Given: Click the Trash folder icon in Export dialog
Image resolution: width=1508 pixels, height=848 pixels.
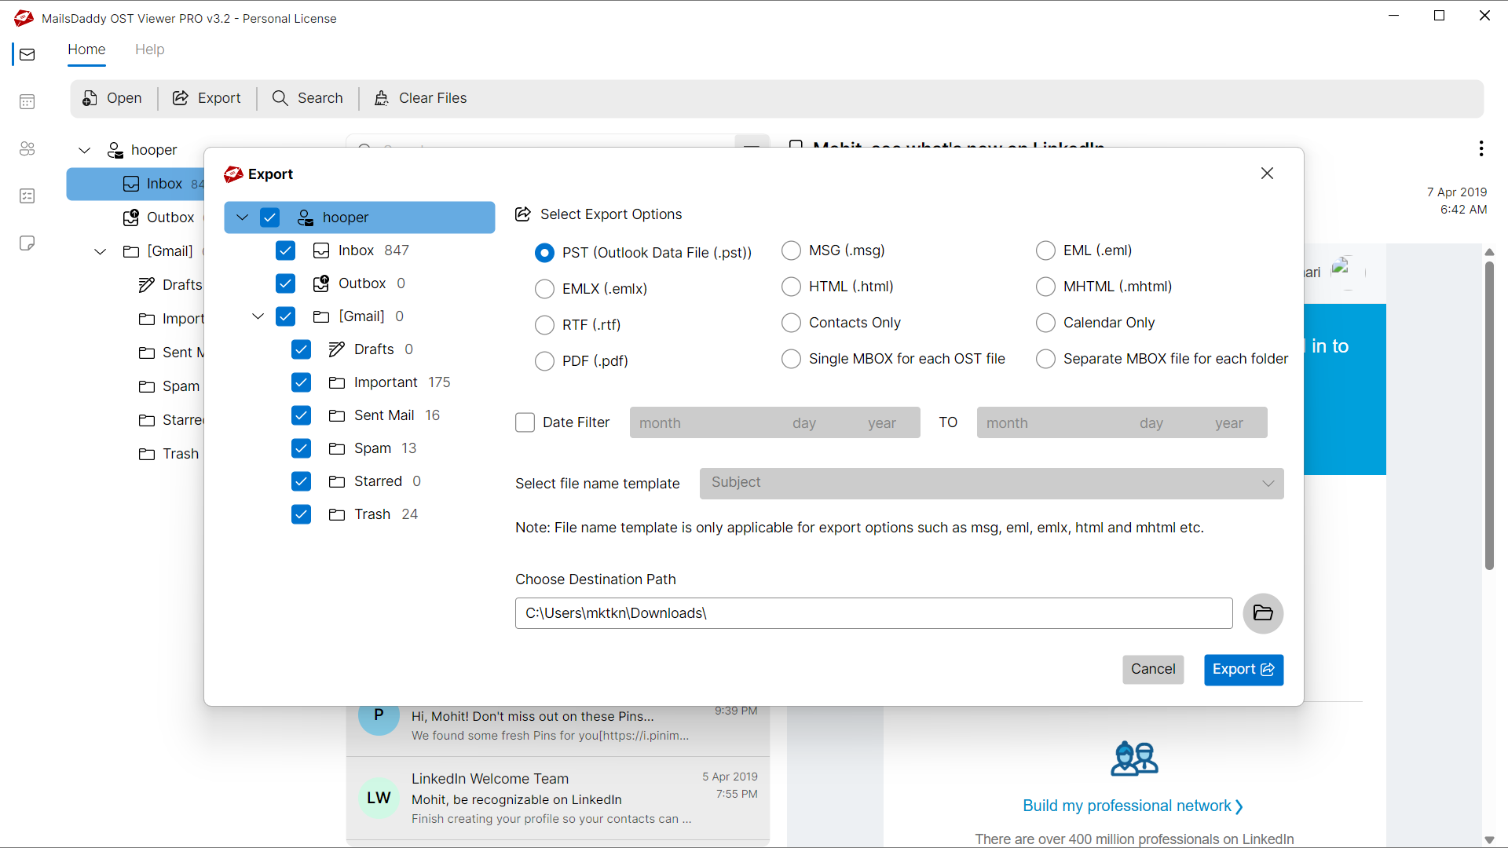Looking at the screenshot, I should click(x=336, y=514).
